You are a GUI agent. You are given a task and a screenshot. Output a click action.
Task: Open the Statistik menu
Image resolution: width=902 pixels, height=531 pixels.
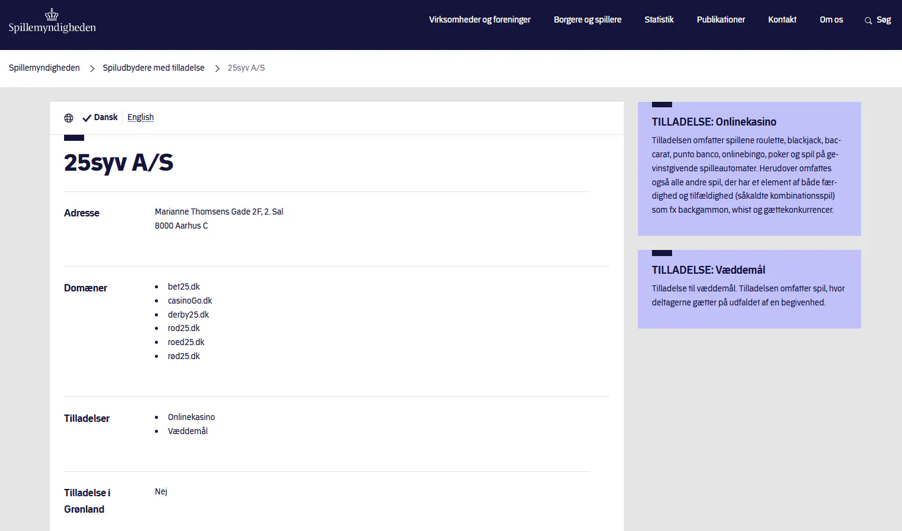pyautogui.click(x=659, y=20)
